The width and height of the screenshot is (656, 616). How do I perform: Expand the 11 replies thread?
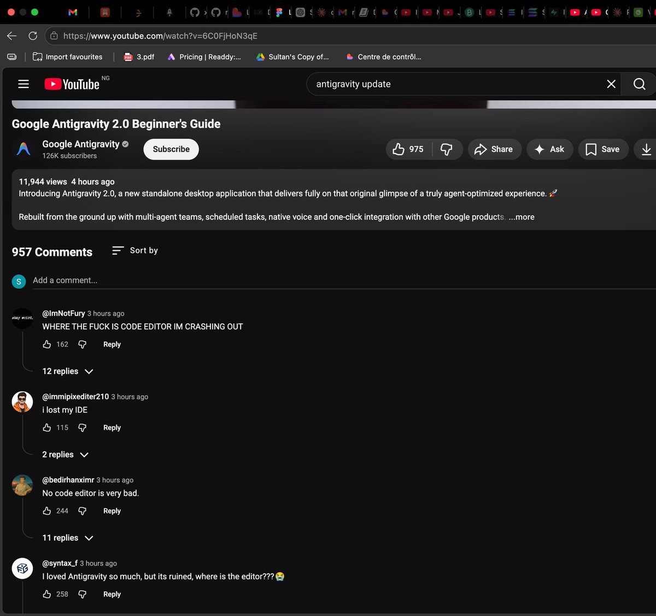click(68, 538)
